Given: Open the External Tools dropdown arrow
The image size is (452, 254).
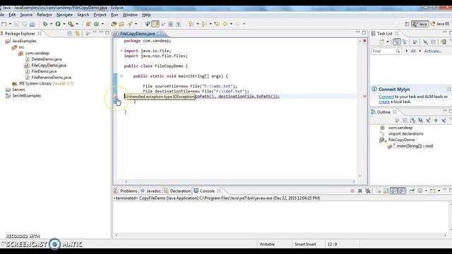Looking at the screenshot, I should (77, 24).
